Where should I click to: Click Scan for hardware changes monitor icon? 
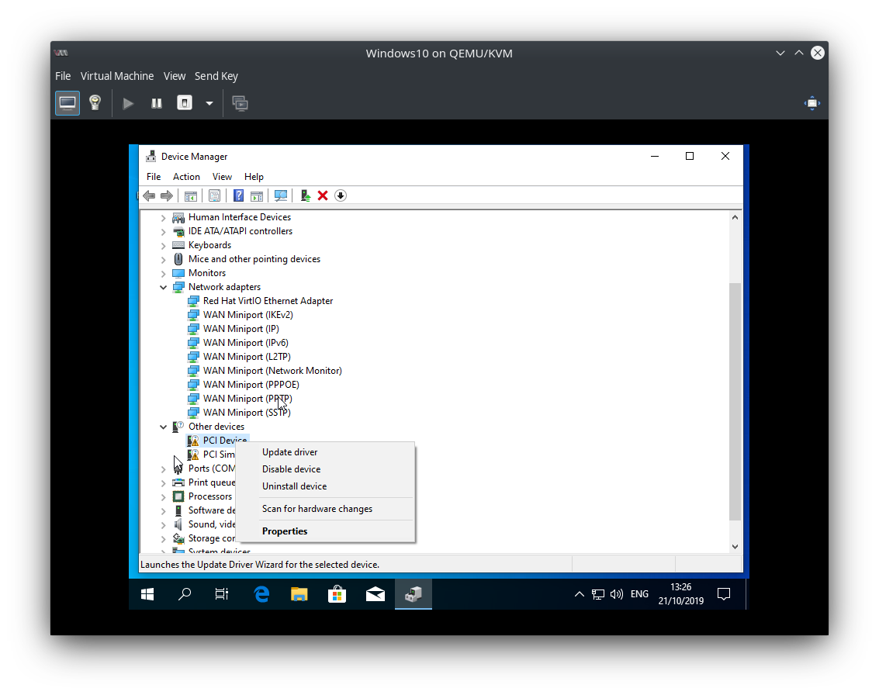(x=281, y=195)
